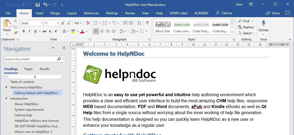Set Align Right paragraph alignment
294x135 pixels.
click(108, 31)
